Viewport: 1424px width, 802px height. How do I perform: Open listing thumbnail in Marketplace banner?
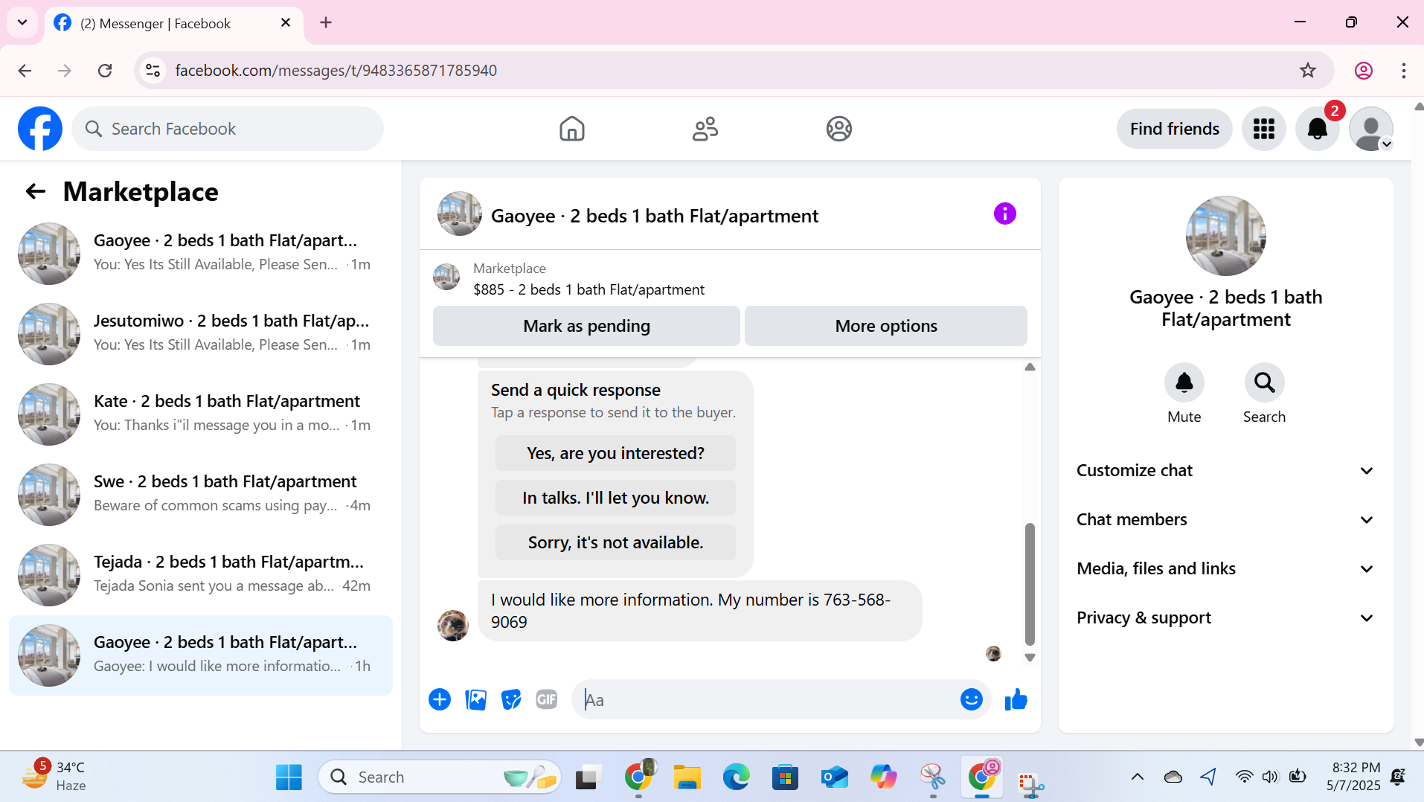coord(446,277)
